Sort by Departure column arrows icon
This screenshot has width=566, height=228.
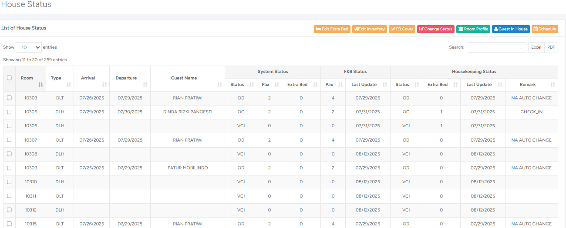(145, 85)
